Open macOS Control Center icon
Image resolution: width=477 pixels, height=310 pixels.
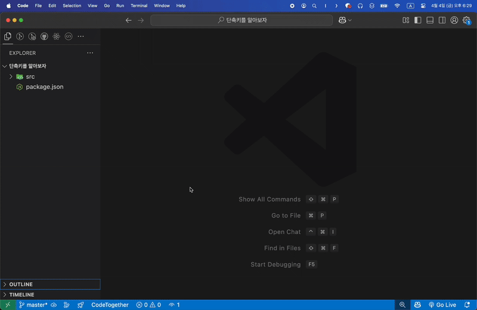click(x=423, y=6)
